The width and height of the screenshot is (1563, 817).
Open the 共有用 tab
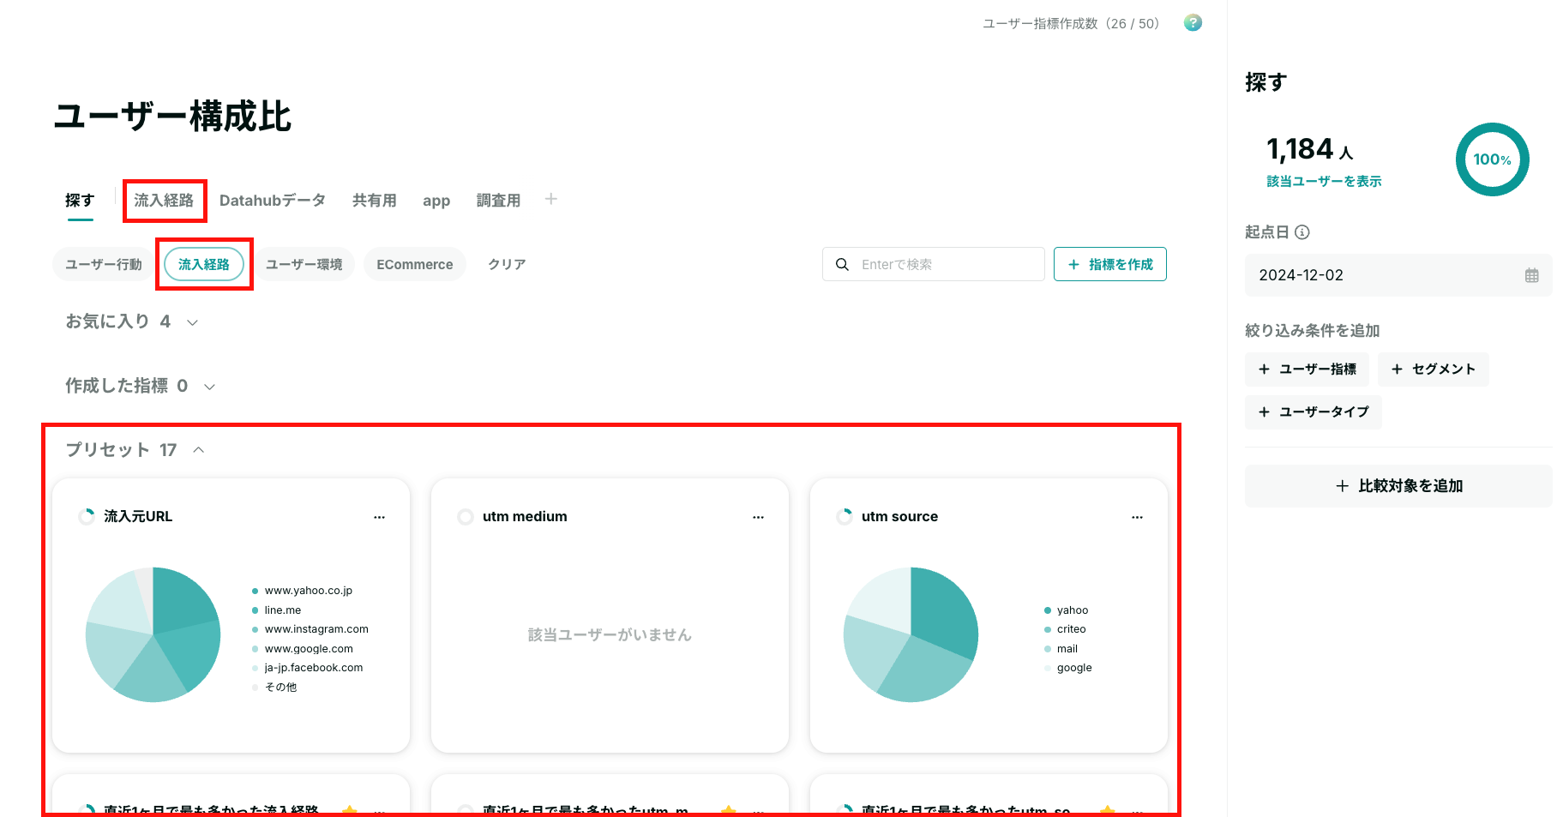(375, 200)
